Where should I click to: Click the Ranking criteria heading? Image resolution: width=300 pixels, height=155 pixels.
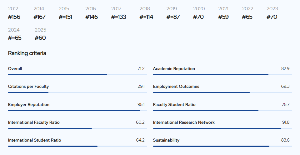tap(27, 53)
